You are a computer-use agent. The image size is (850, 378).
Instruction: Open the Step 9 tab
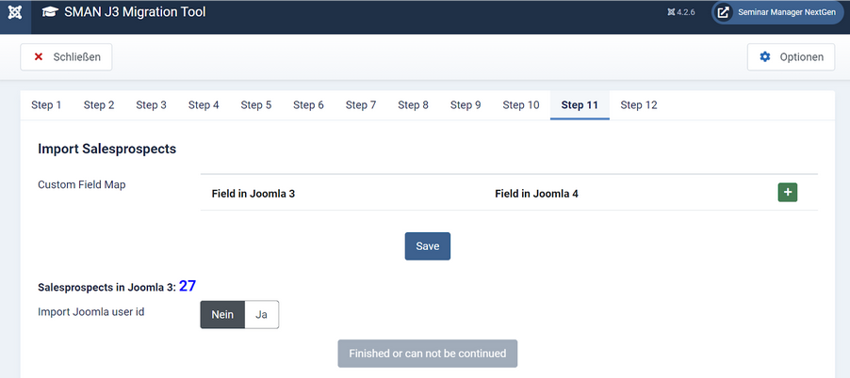pos(466,105)
